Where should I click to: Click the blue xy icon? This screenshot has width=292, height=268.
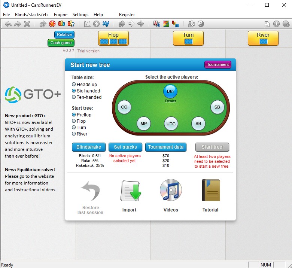[x=106, y=24]
